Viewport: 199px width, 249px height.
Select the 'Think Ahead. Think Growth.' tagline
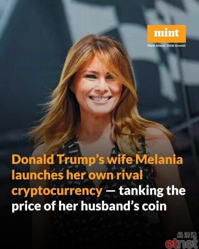166,46
